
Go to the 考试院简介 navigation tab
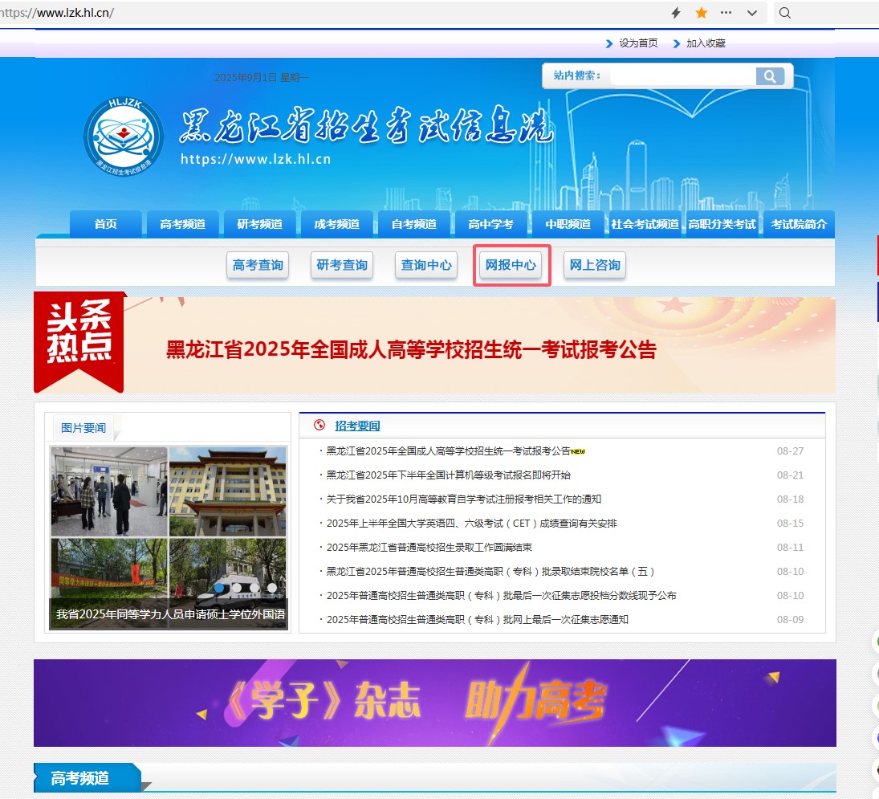pos(799,224)
